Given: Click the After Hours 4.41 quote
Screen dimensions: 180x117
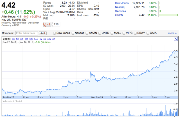Looking at the screenshot, I should [21, 17].
